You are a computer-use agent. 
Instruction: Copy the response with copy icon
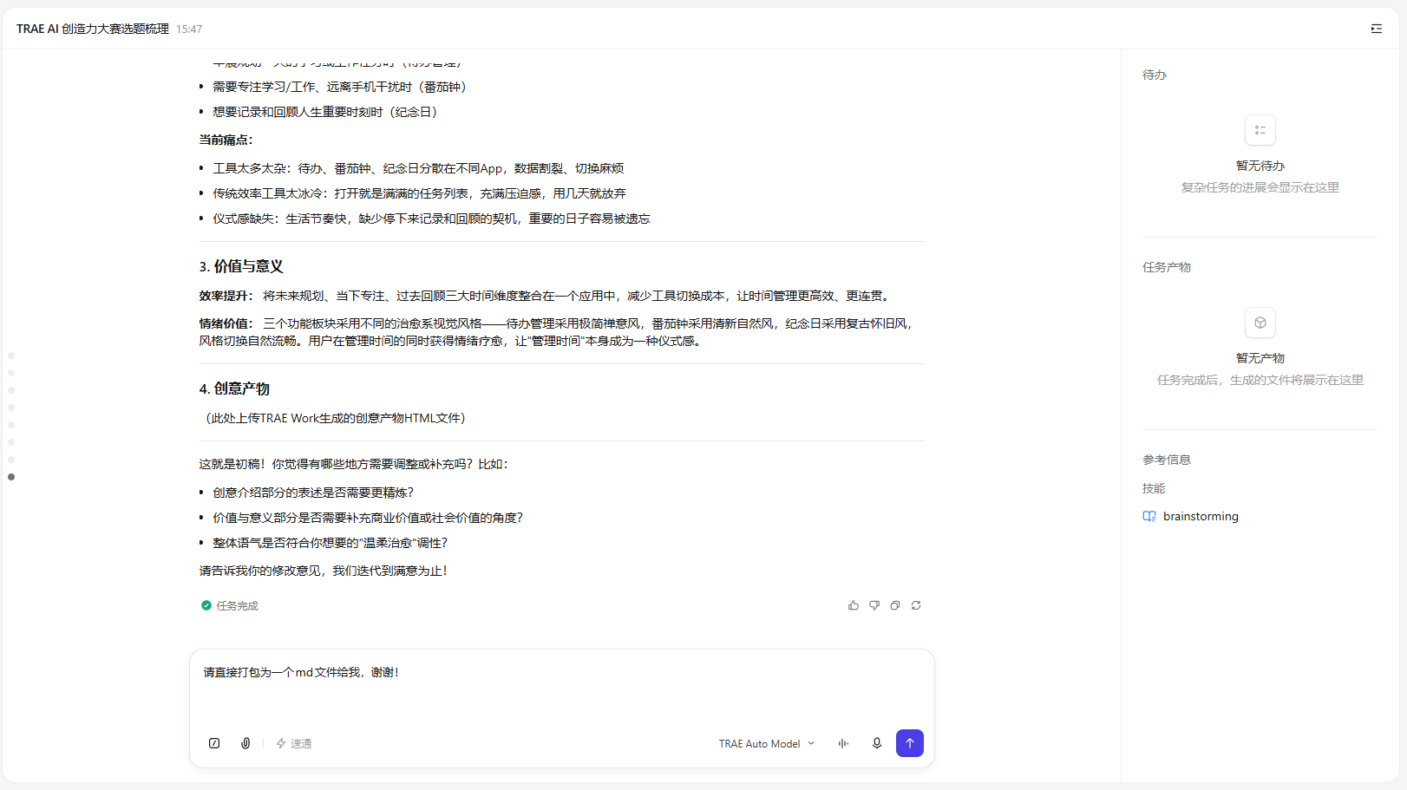point(895,605)
